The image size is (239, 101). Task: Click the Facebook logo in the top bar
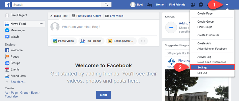pyautogui.click(x=8, y=5)
